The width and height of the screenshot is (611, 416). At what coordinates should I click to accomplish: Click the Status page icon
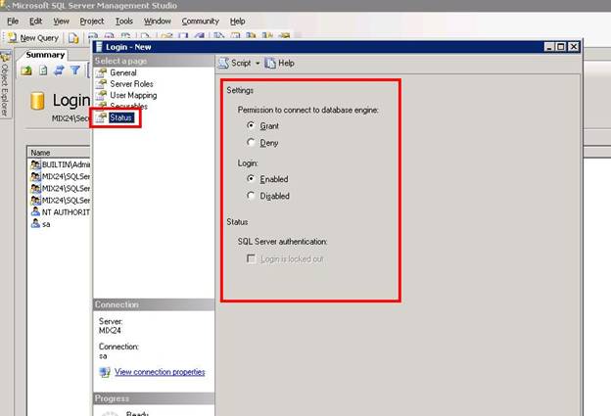point(101,117)
